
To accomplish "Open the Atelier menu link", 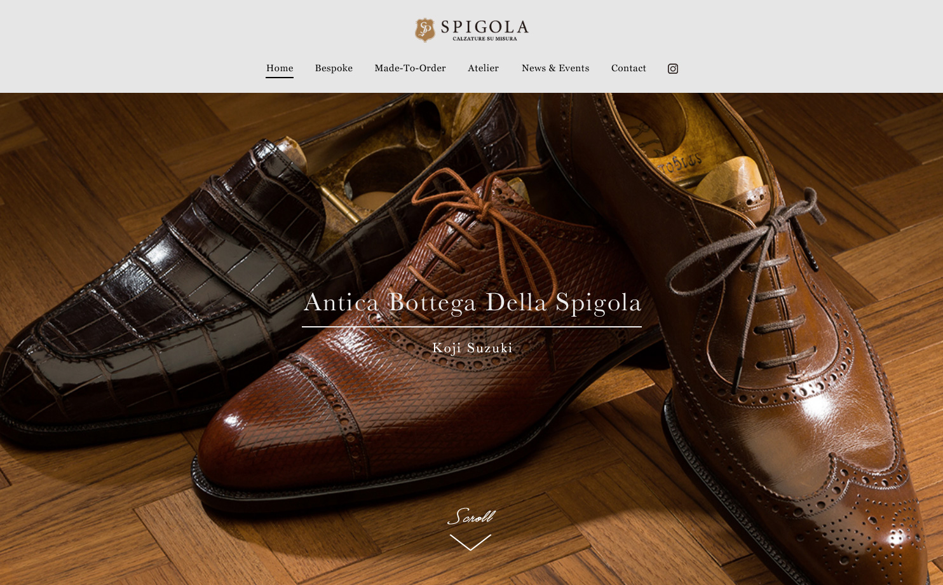I will click(483, 68).
